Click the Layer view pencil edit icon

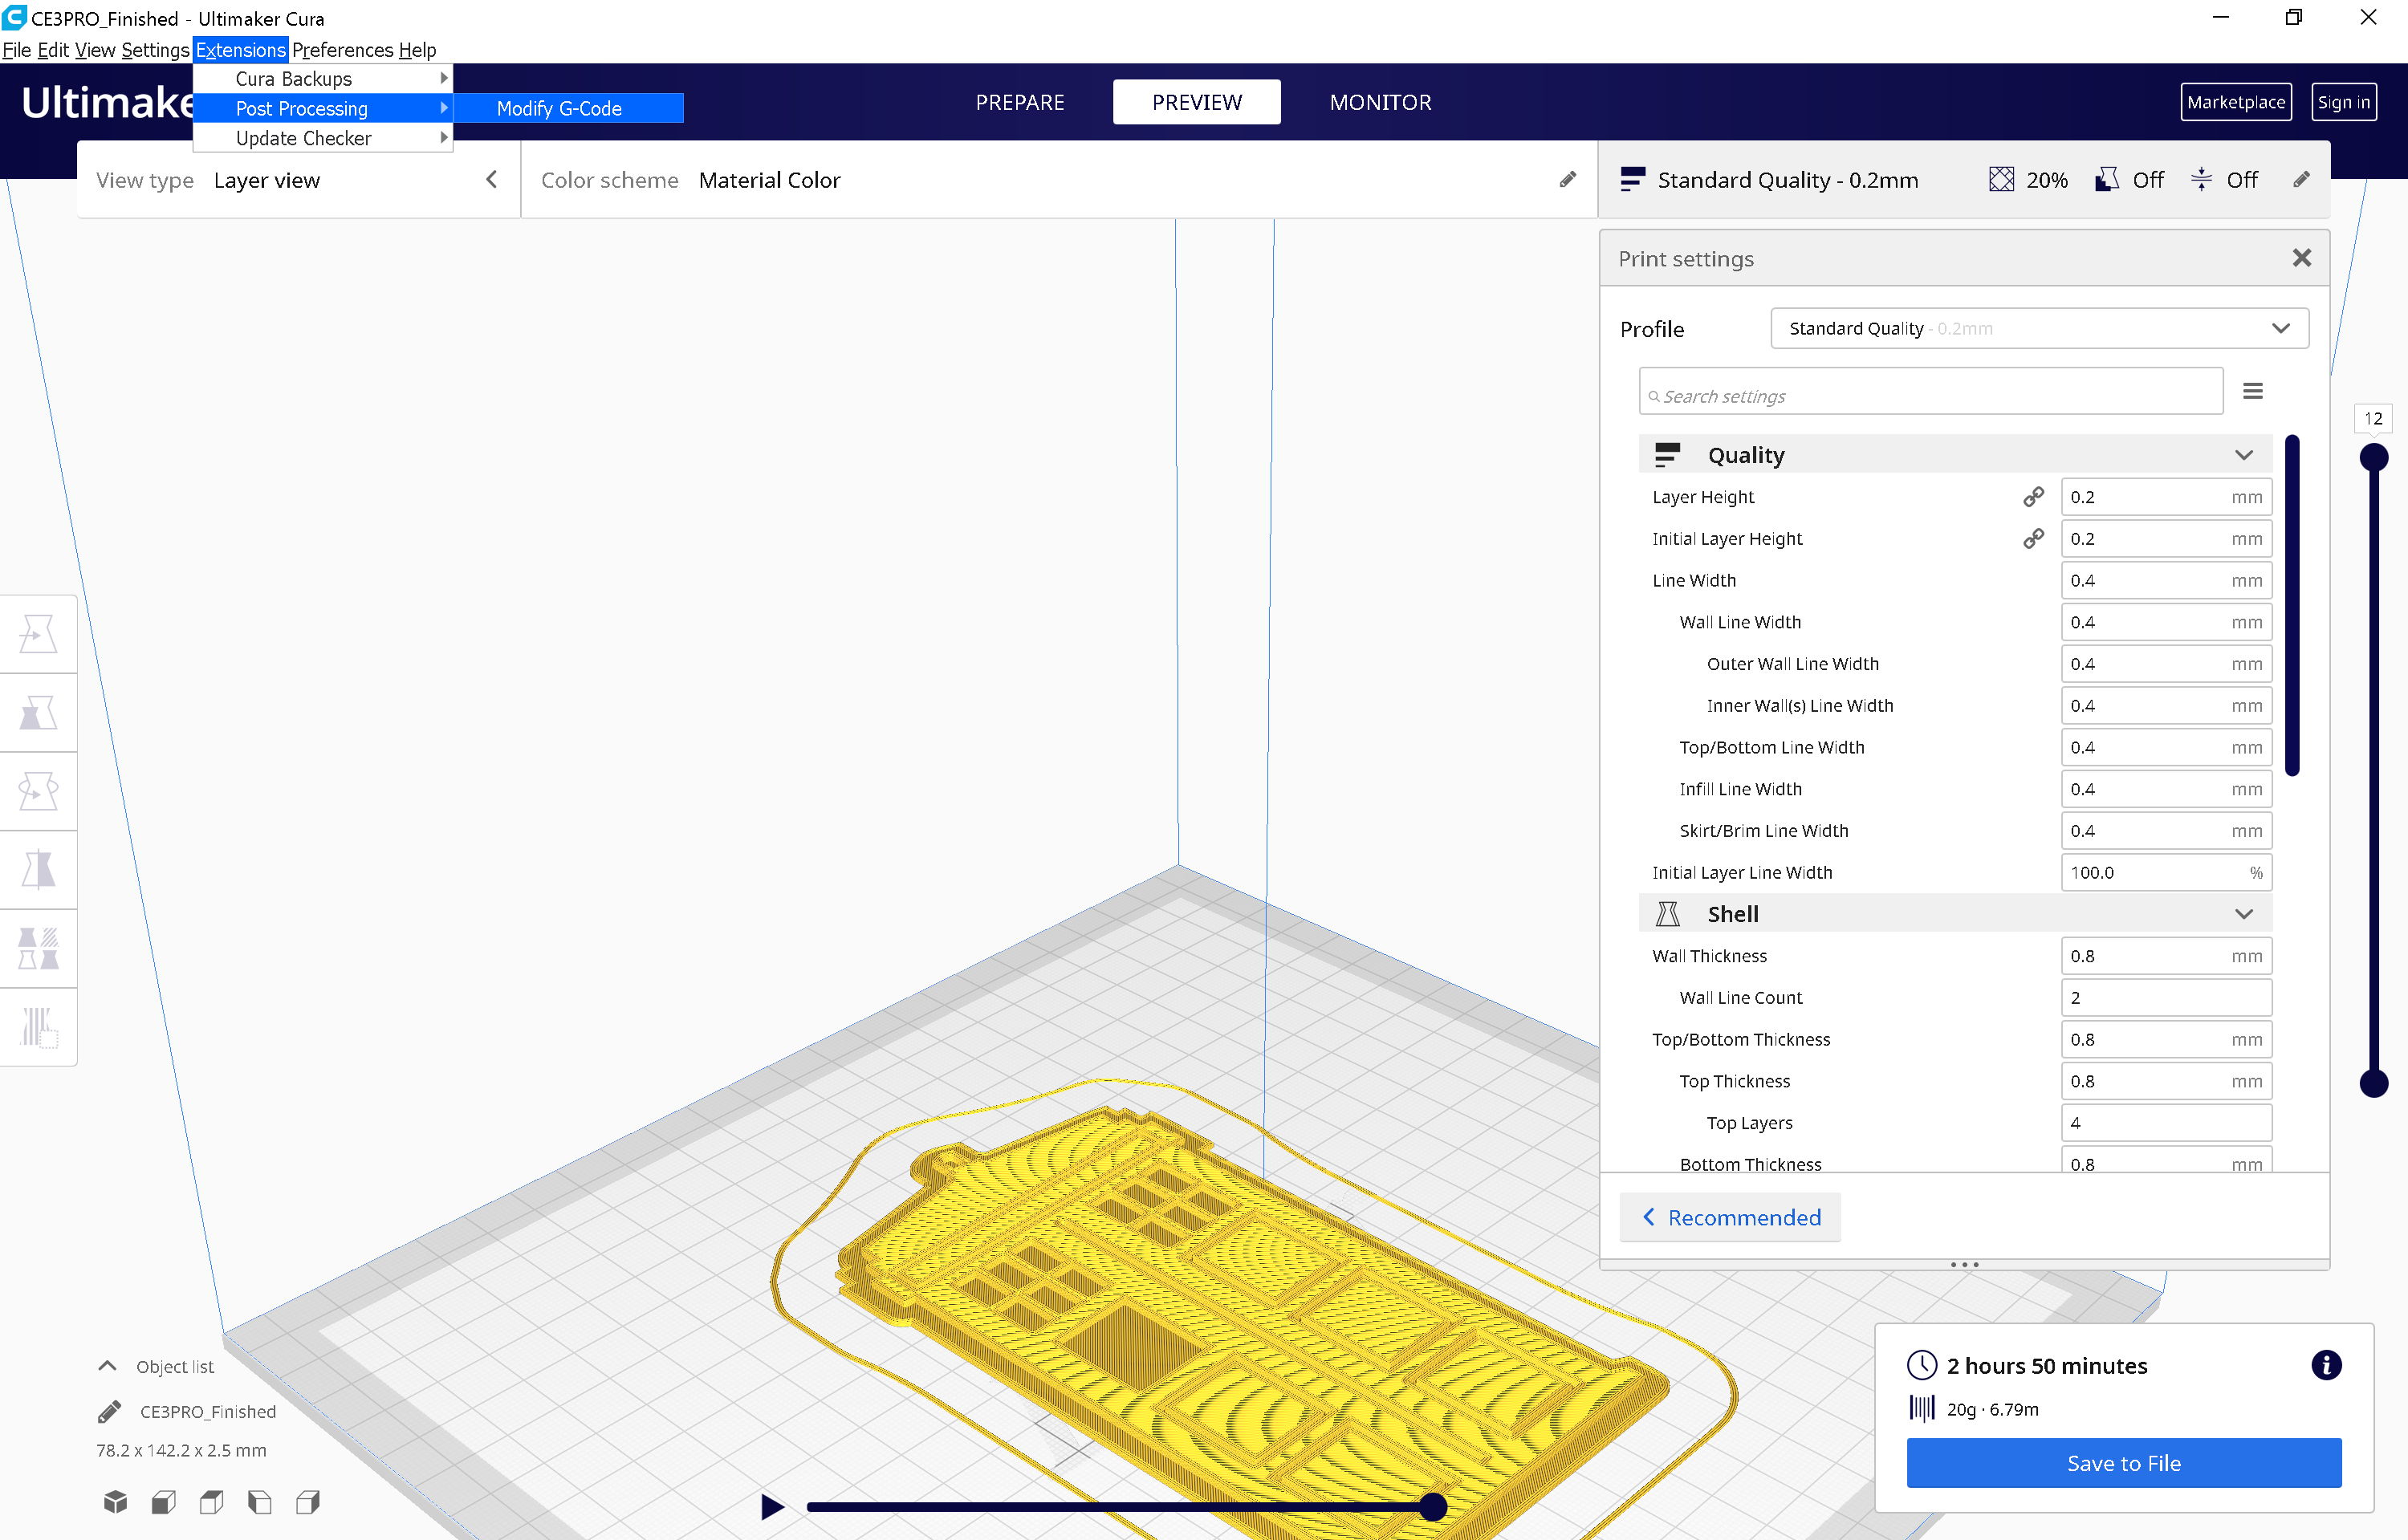click(x=1568, y=179)
